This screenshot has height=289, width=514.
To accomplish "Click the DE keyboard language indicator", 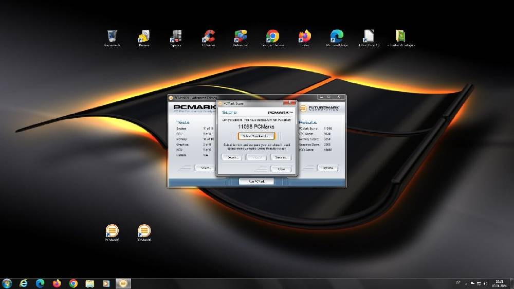I will click(458, 283).
